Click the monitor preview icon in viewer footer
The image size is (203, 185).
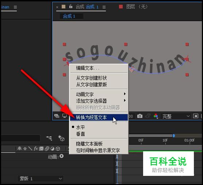[x=65, y=116]
